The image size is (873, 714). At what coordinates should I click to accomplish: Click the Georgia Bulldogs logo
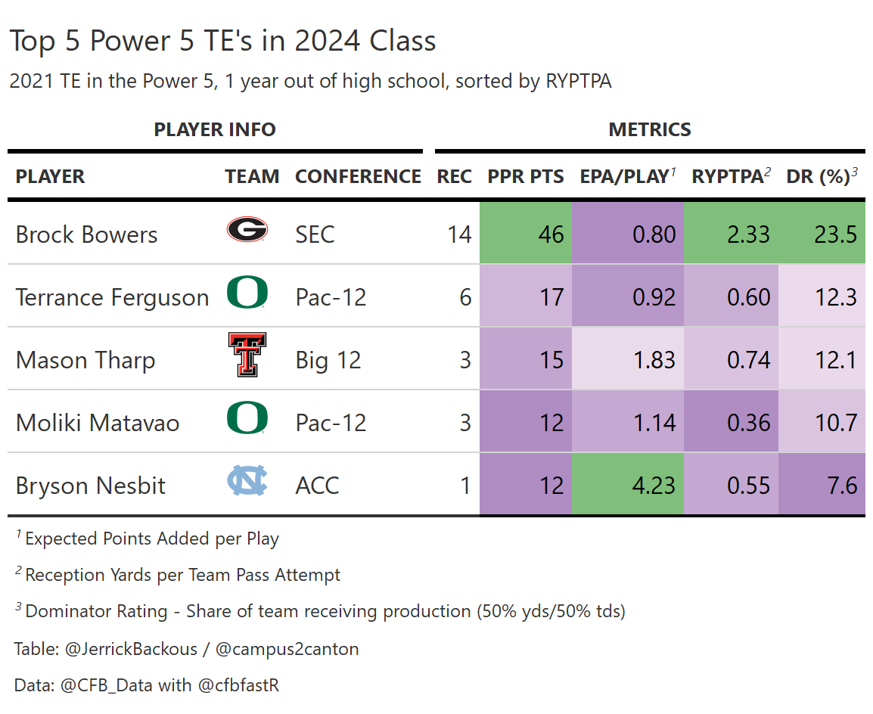247,229
